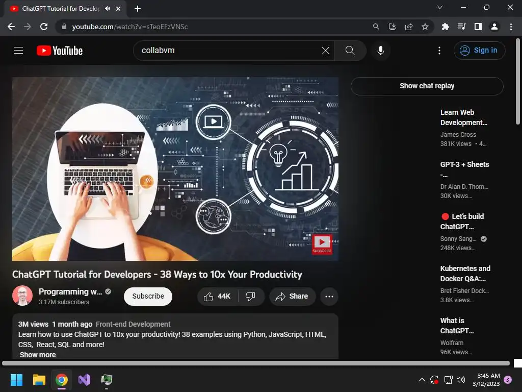Open the zoom magnifier in address bar

376,27
